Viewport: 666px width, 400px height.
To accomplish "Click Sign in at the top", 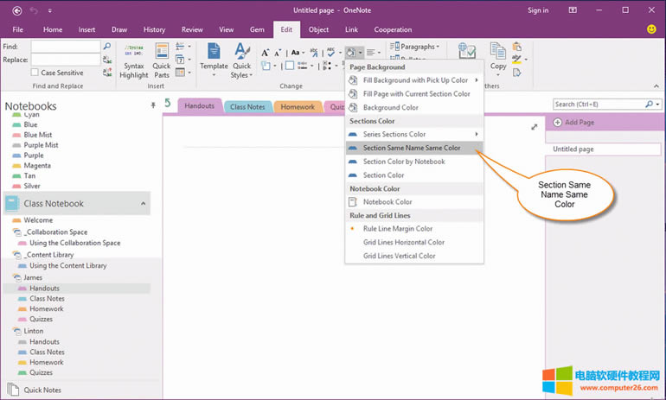I will 537,11.
